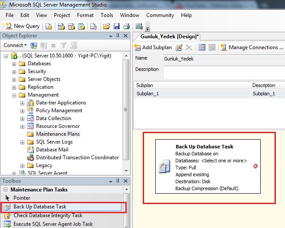Click the Refresh icon in Object Explorer

pos(74,45)
